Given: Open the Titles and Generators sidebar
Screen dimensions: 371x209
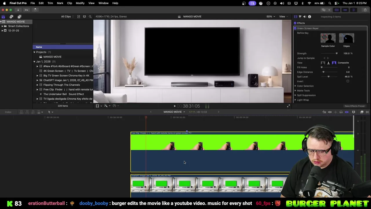Looking at the screenshot, I should click(x=19, y=17).
